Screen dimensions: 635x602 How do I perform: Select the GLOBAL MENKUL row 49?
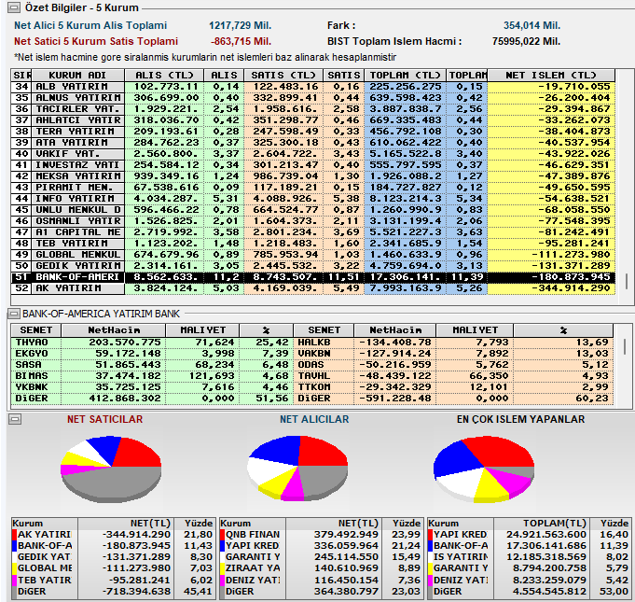[313, 255]
